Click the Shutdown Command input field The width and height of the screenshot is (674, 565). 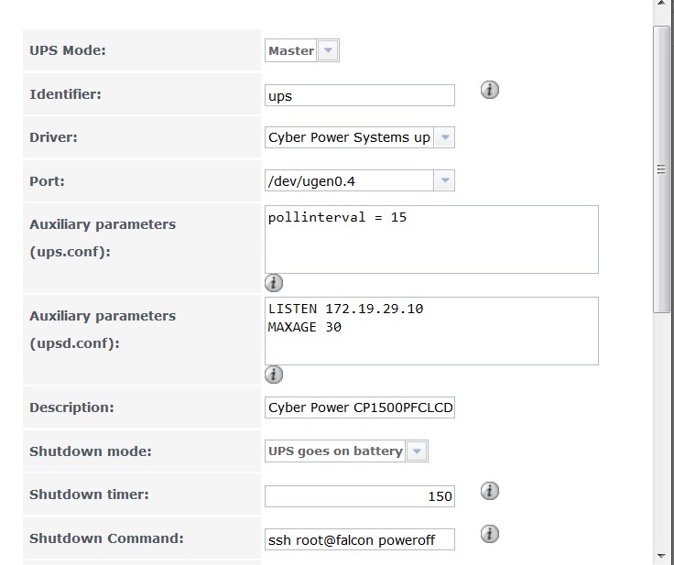coord(359,539)
